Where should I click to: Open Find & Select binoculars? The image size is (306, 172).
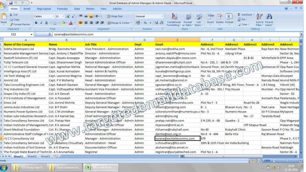[269, 20]
